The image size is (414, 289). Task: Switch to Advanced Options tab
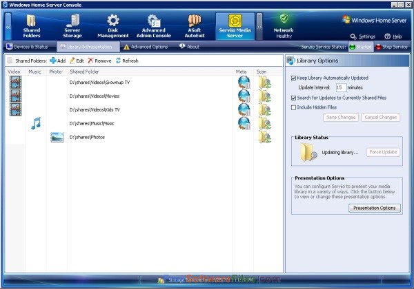click(146, 47)
